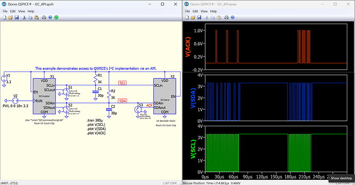Click the 180µs time axis label

(x=290, y=177)
